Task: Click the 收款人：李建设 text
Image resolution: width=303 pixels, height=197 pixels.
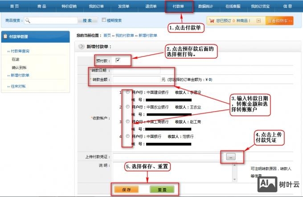Action: pos(188,92)
